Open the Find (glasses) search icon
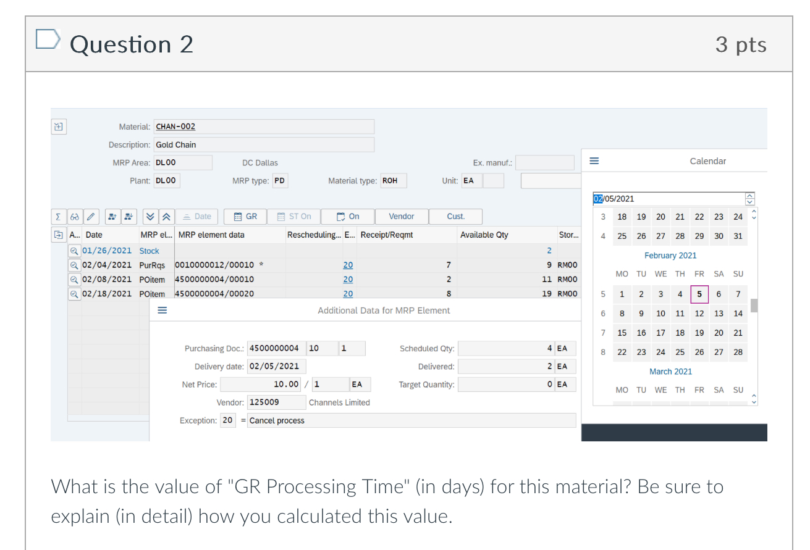This screenshot has height=550, width=810. 74,217
